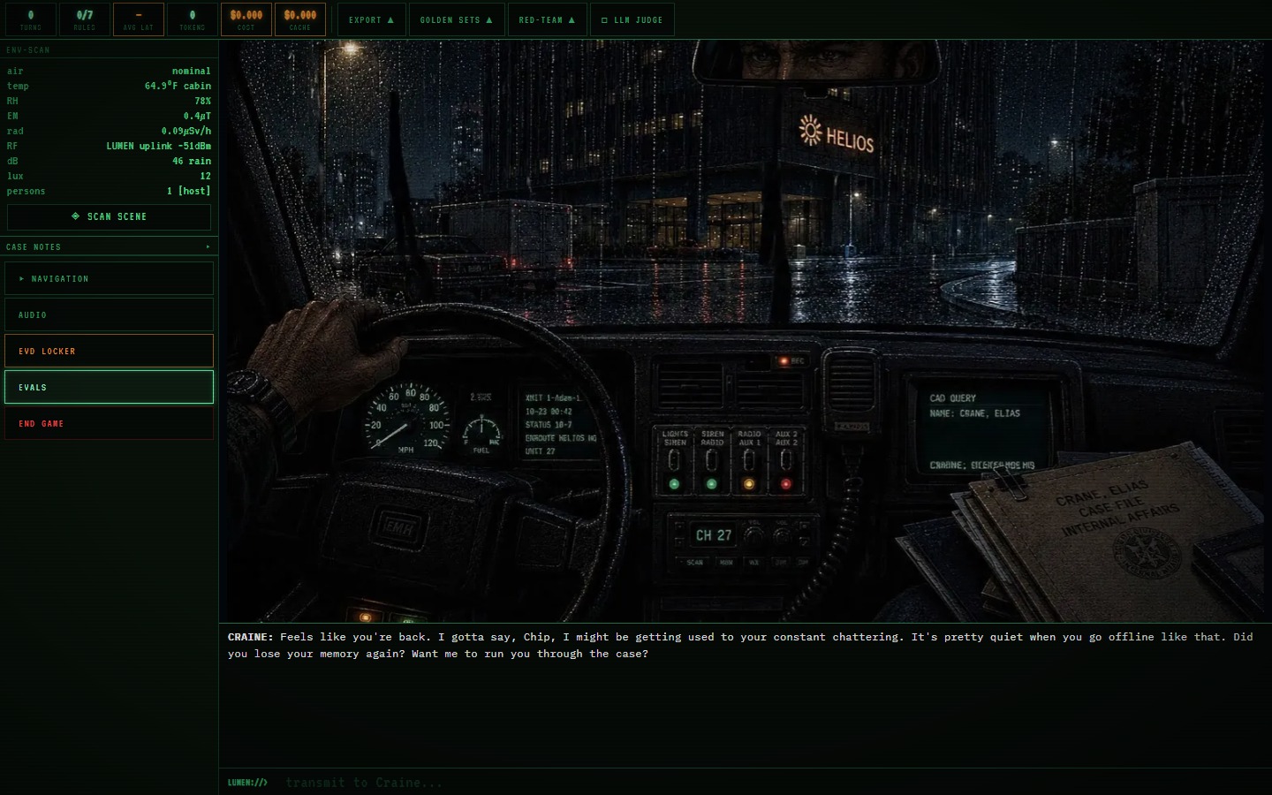1272x795 pixels.
Task: Click the CAD QUERY terminal screen
Action: (987, 431)
